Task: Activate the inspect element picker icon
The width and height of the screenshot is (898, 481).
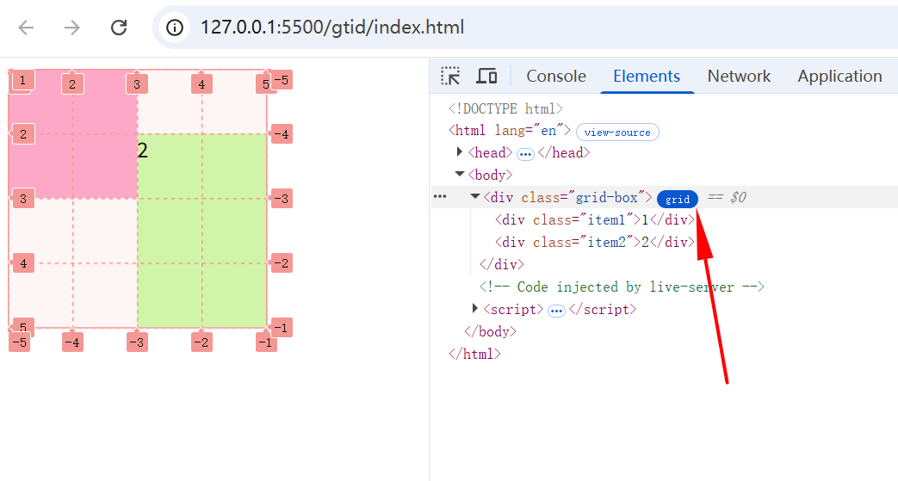Action: (450, 76)
